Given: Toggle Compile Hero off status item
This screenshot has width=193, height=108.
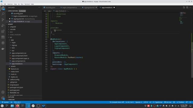Looking at the screenshot, I should click(x=117, y=102).
